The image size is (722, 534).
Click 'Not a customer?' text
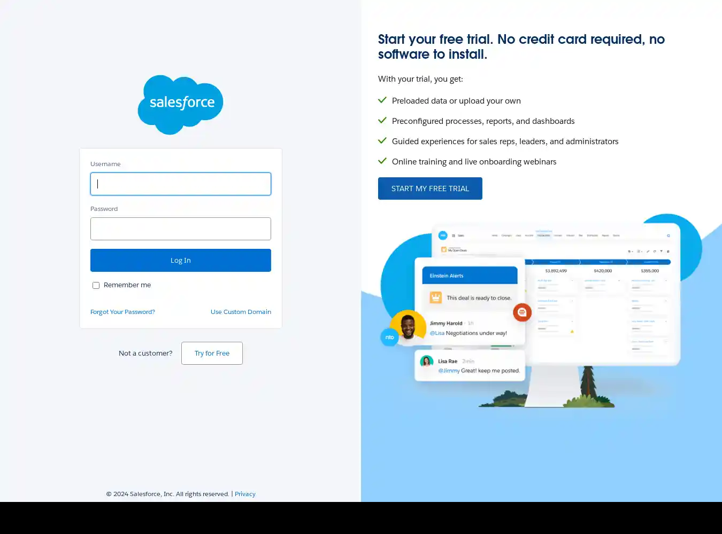(145, 353)
